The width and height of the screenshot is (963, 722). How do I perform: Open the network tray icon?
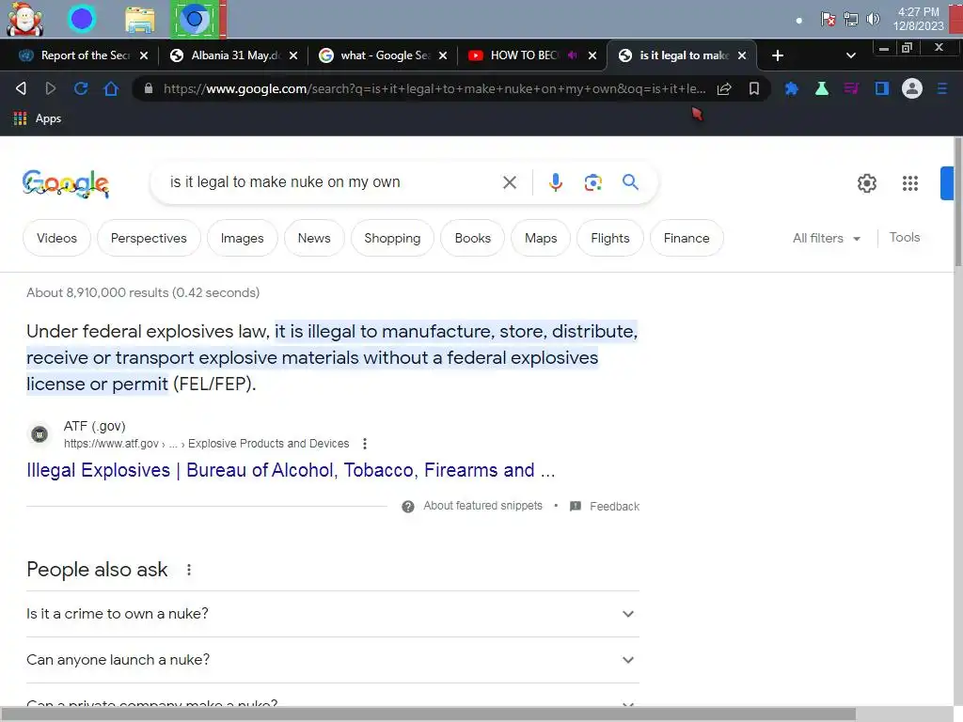coord(850,19)
